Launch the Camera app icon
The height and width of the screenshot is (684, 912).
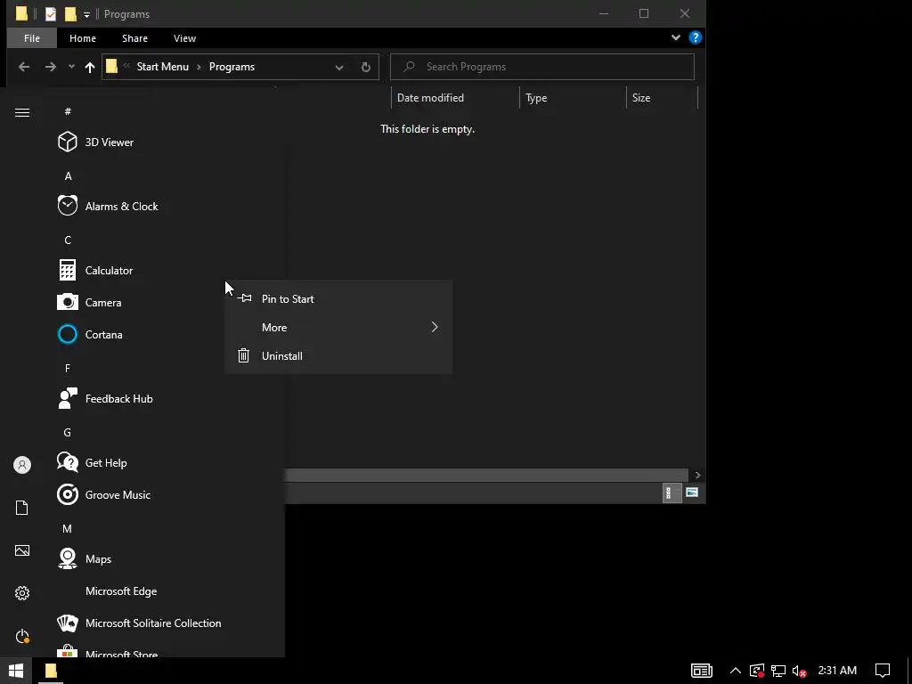pyautogui.click(x=68, y=302)
